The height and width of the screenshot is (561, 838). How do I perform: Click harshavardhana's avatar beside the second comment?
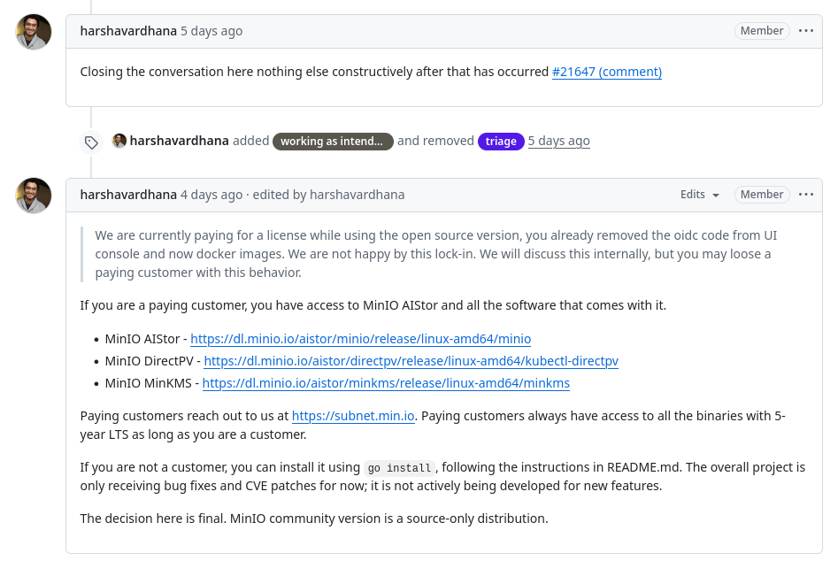click(x=34, y=196)
